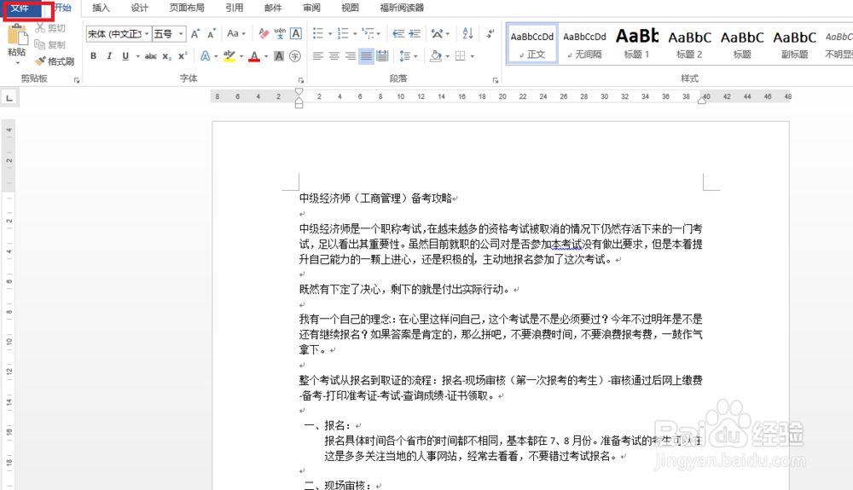Viewport: 853px width, 490px height.
Task: Open the Clipboard pane launcher (剪贴板)
Action: [x=77, y=80]
